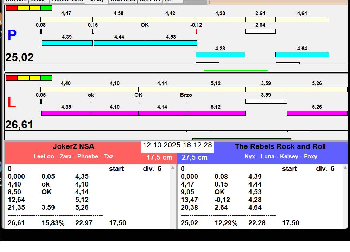Select the magenta 5,26 run bar
Screen dimensions: 350x252
point(317,113)
